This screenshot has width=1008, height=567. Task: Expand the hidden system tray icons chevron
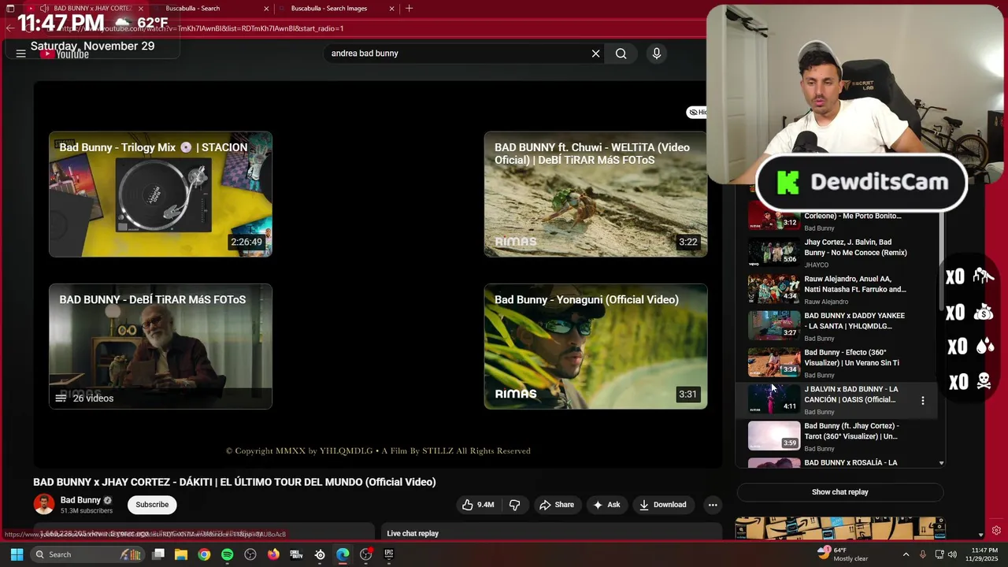pyautogui.click(x=906, y=554)
